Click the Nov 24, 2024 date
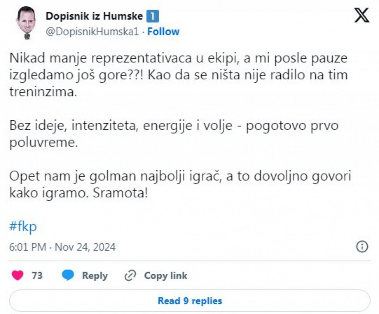379x314 pixels. point(85,247)
